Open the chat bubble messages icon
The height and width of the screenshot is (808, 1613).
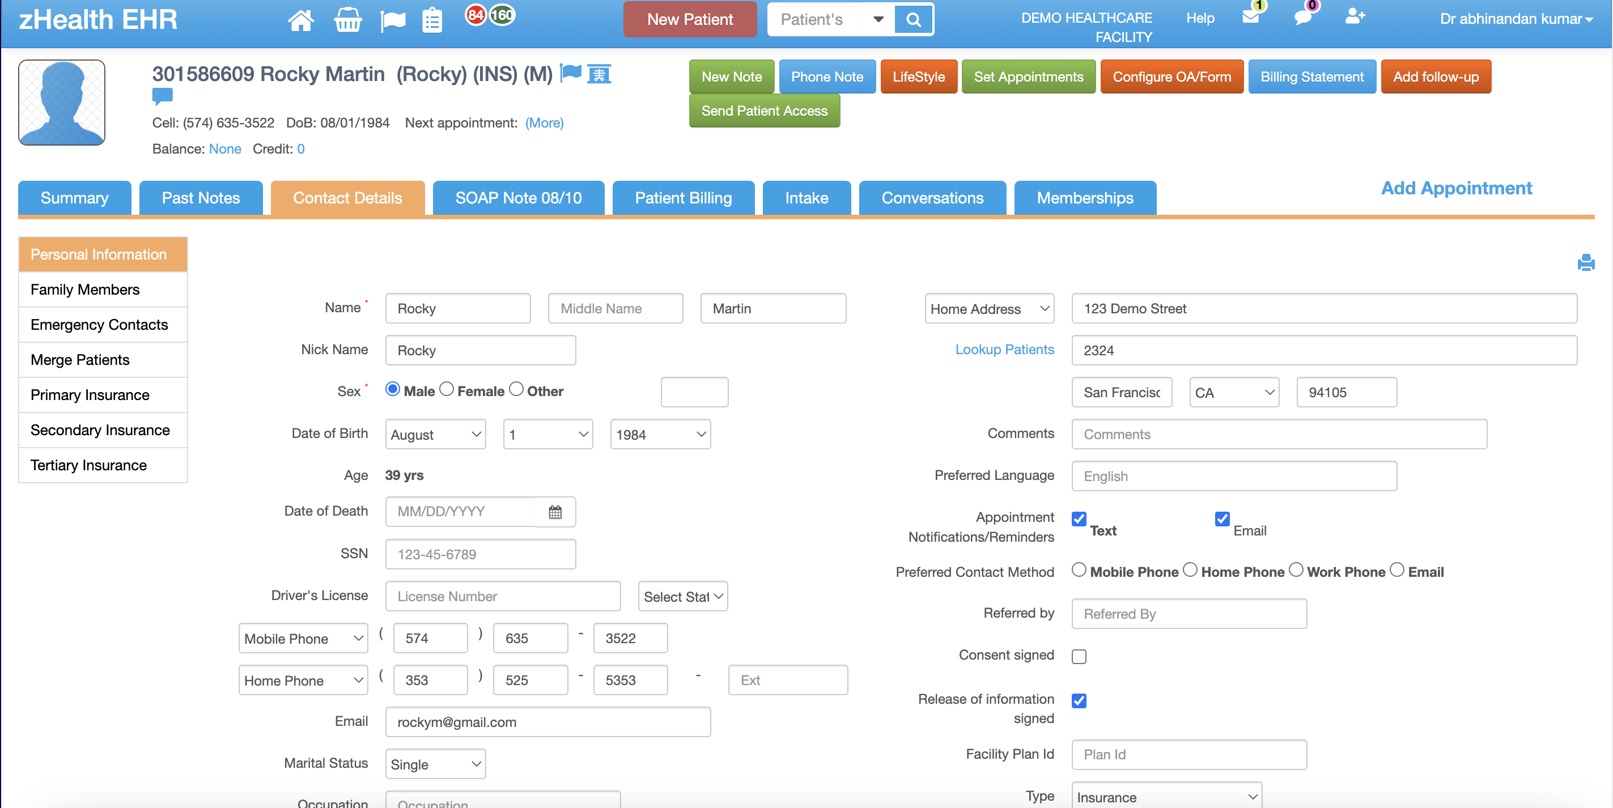[x=1303, y=16]
